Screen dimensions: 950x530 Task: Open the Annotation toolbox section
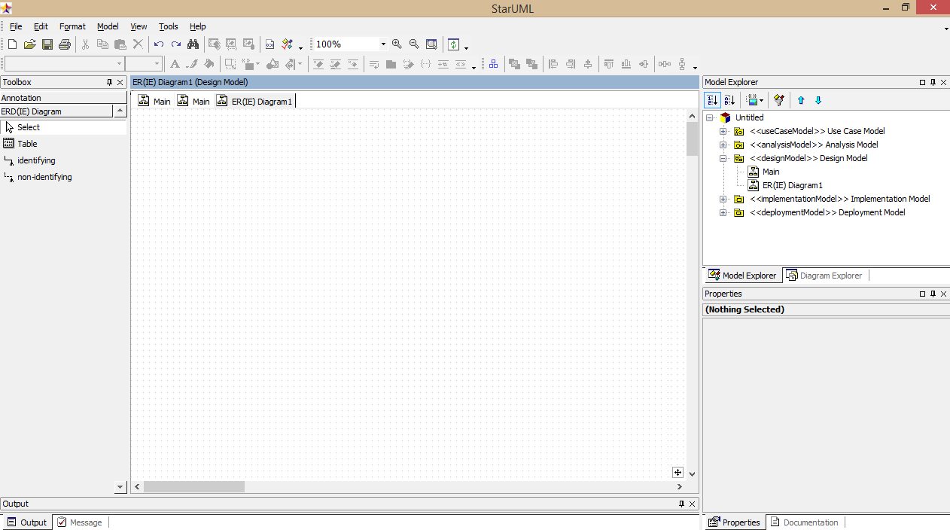coord(63,98)
